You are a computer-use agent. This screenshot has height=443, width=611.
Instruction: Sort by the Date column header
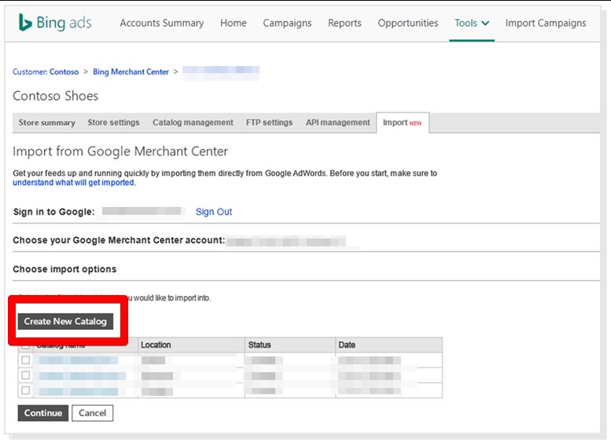[389, 345]
